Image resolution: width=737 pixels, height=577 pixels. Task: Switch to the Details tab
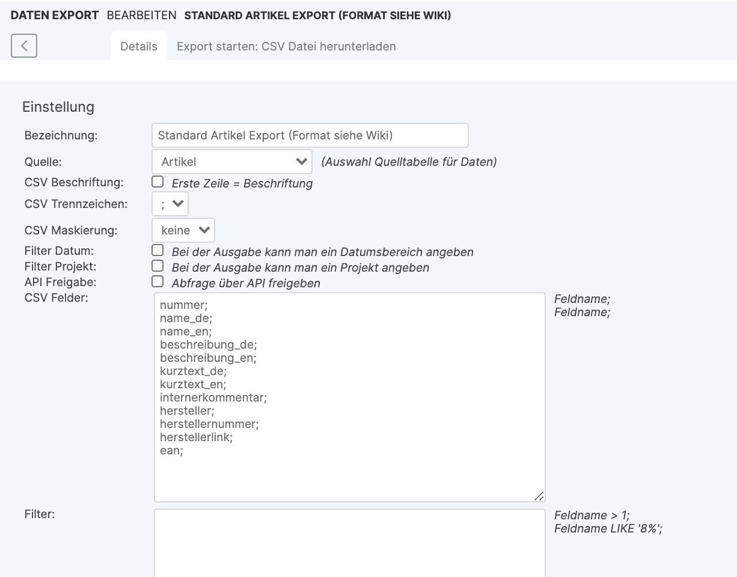pyautogui.click(x=139, y=46)
